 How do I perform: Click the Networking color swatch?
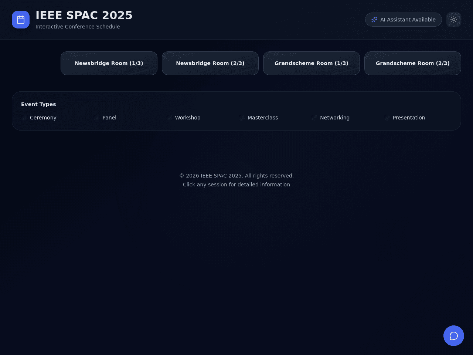[314, 118]
